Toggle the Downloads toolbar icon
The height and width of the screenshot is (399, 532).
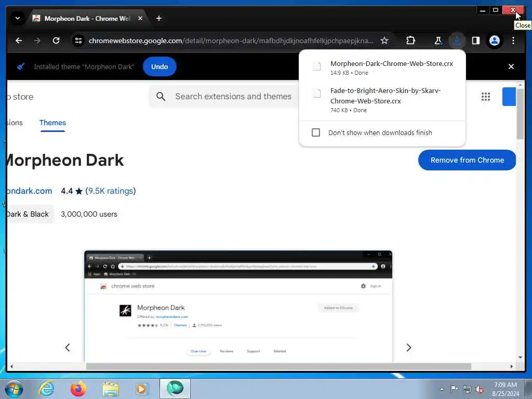[457, 41]
